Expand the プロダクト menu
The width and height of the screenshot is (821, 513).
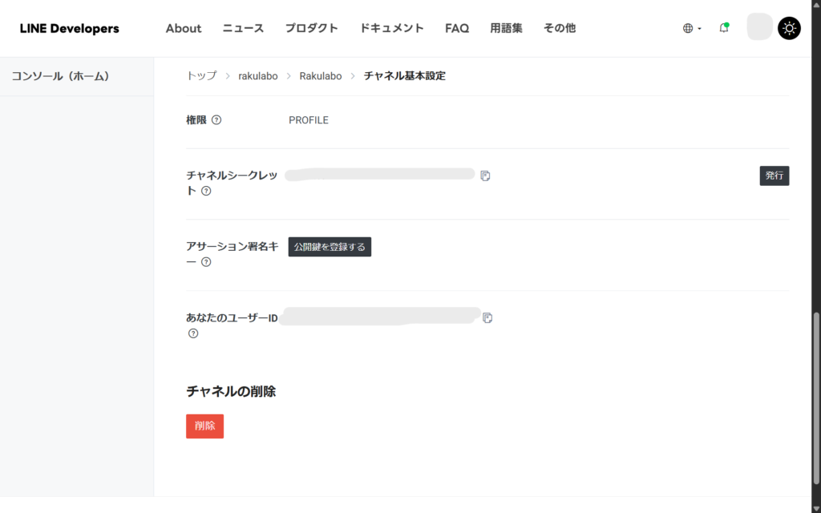tap(311, 28)
